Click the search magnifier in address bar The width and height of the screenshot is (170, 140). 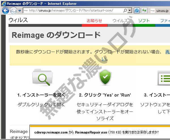coord(125,10)
